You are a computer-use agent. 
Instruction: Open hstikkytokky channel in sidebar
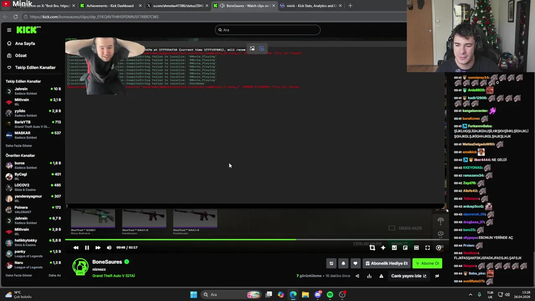click(33, 242)
